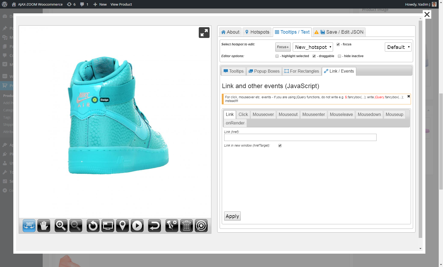Enable the highlight selected checkbox
Image resolution: width=443 pixels, height=267 pixels.
click(277, 56)
